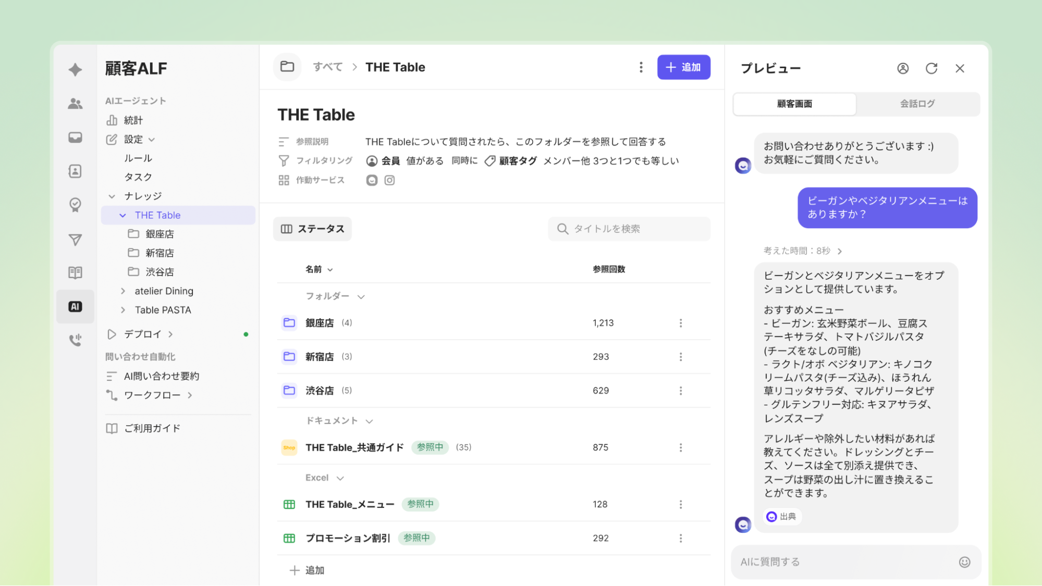Click the refresh icon in preview panel
Screen dimensions: 1042x586
click(x=931, y=68)
